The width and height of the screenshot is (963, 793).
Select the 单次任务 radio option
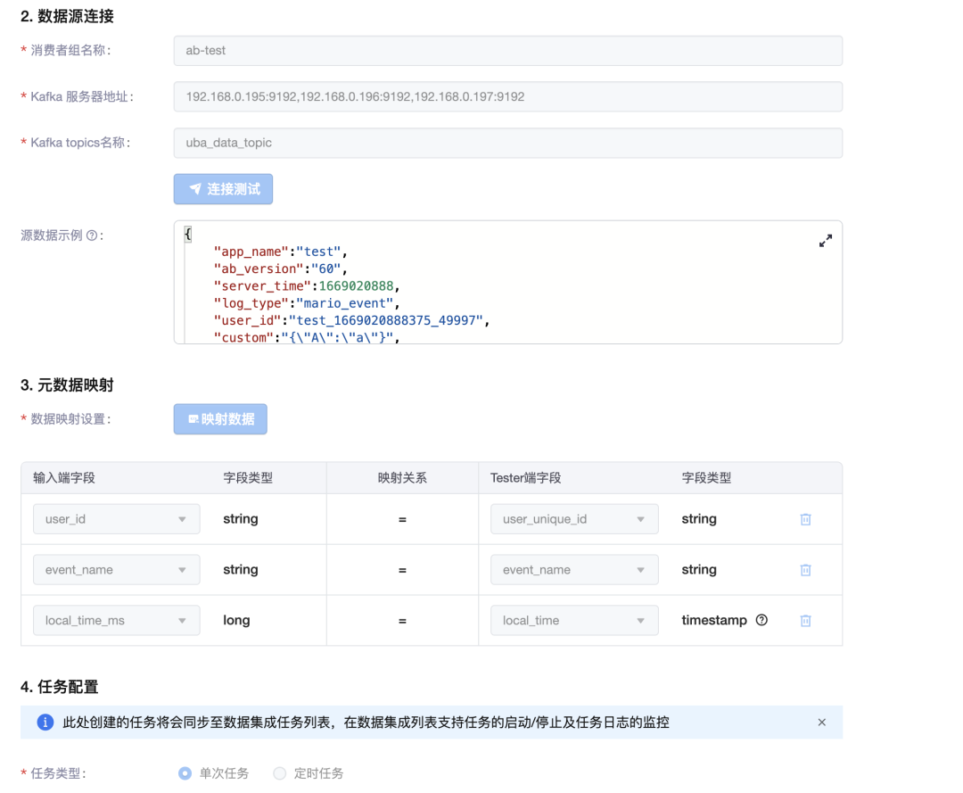(x=185, y=773)
